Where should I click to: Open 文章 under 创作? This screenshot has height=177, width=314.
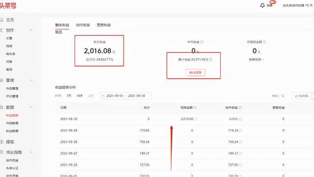pos(9,38)
